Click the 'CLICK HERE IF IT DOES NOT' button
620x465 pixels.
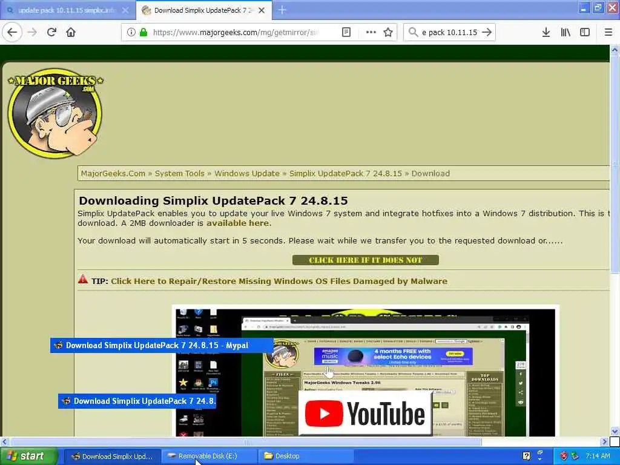pyautogui.click(x=365, y=260)
